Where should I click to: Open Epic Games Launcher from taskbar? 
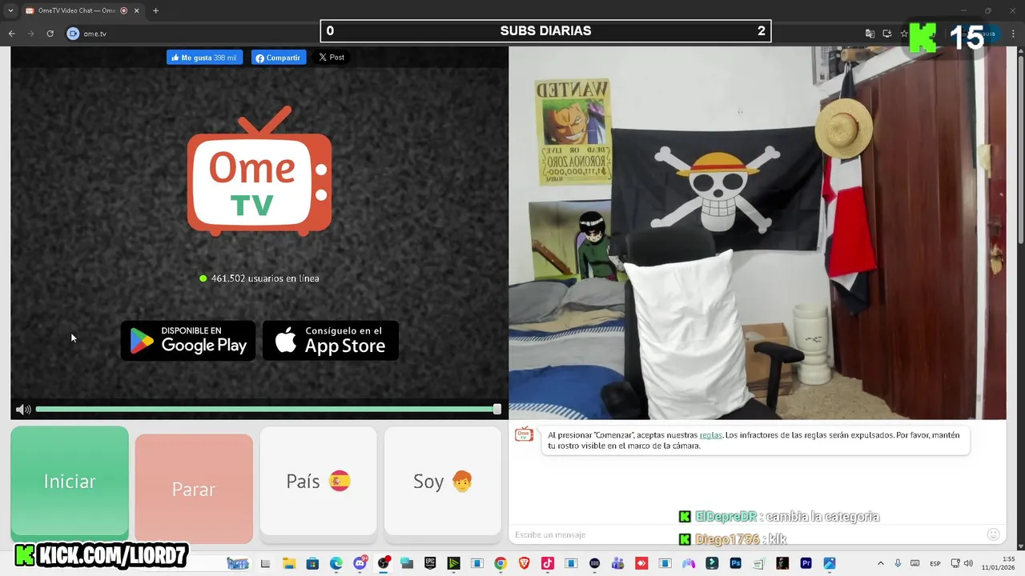[x=430, y=563]
